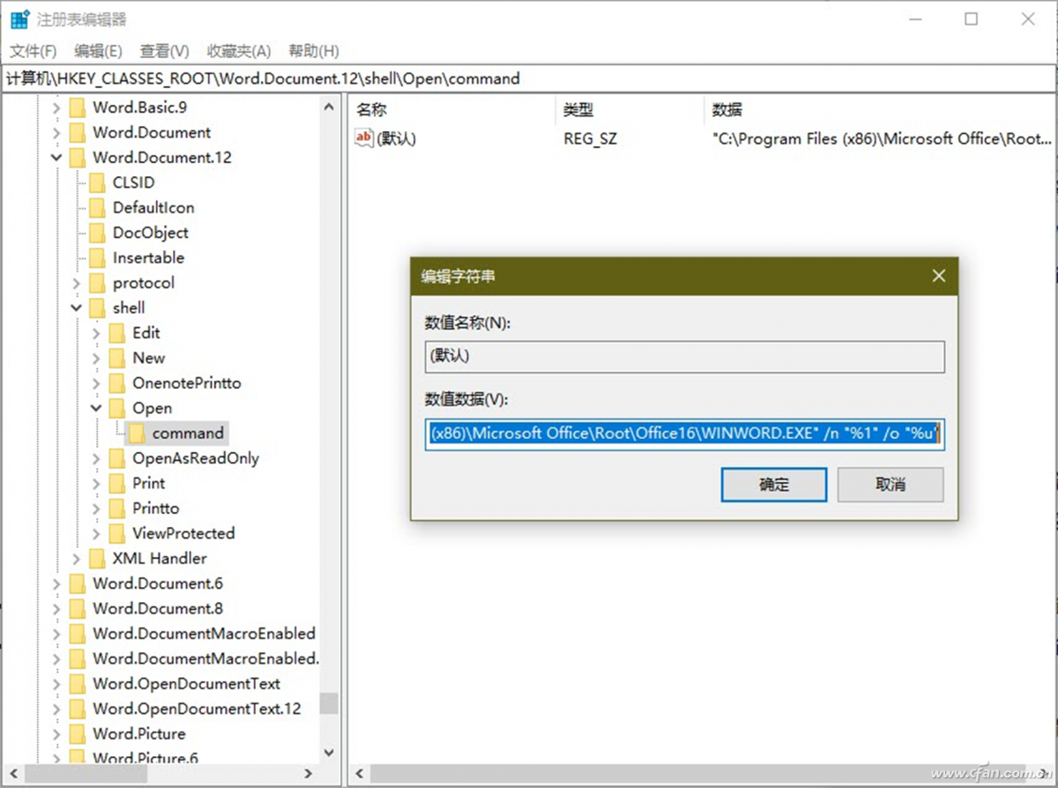Select the Insertable folder icon

(97, 258)
